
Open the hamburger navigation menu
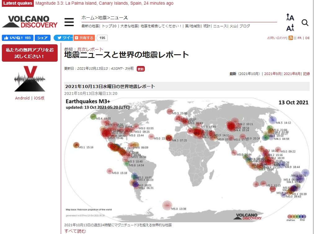69,22
